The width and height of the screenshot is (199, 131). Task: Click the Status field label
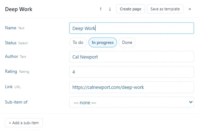[x=11, y=43]
